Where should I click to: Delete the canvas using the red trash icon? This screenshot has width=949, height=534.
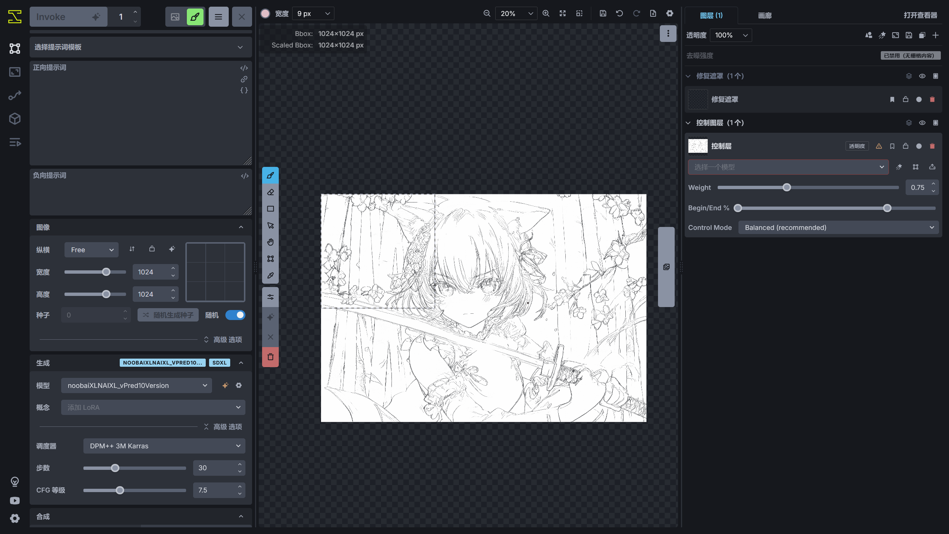(x=270, y=357)
